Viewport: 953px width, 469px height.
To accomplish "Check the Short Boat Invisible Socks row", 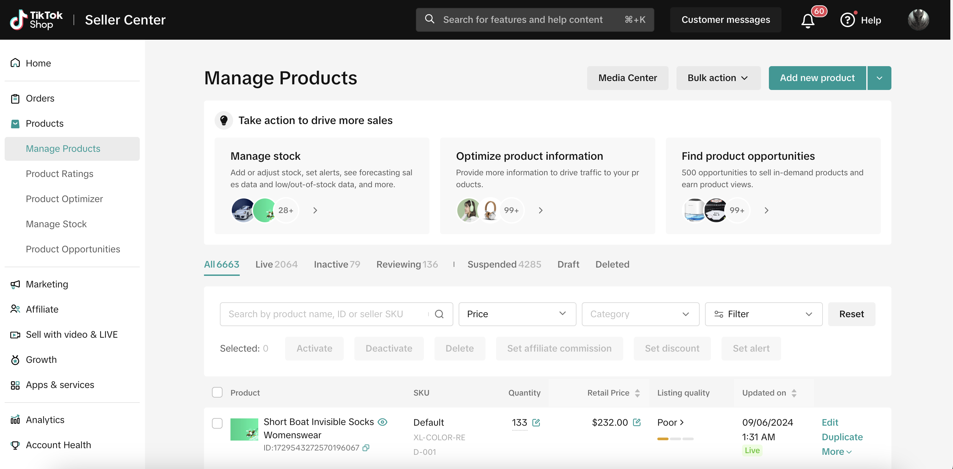I will coord(217,423).
